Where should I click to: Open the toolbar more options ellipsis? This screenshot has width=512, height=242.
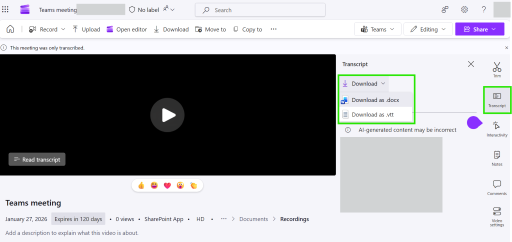click(x=273, y=29)
